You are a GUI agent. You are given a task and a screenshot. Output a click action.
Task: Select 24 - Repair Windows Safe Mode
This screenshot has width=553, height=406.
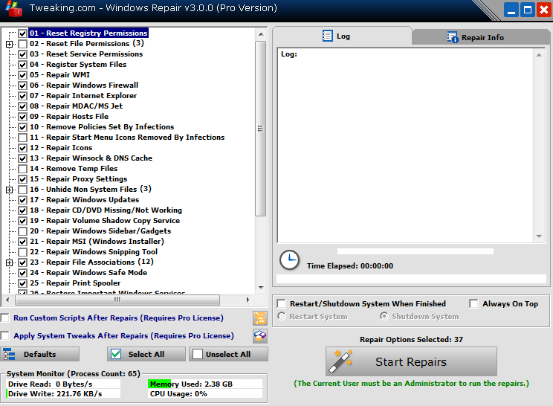click(x=88, y=273)
